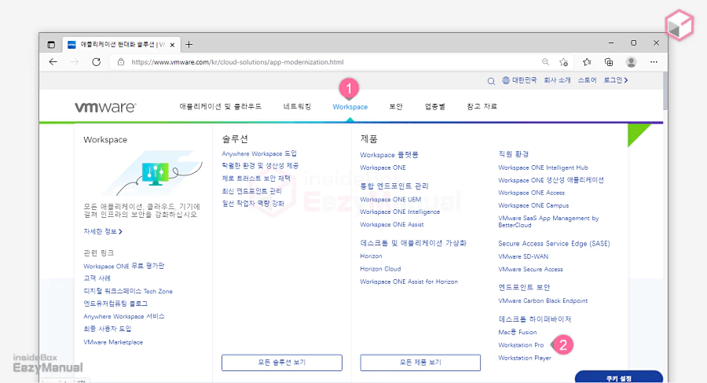Open Workspace ONE UEM link
The height and width of the screenshot is (383, 707).
tap(390, 199)
